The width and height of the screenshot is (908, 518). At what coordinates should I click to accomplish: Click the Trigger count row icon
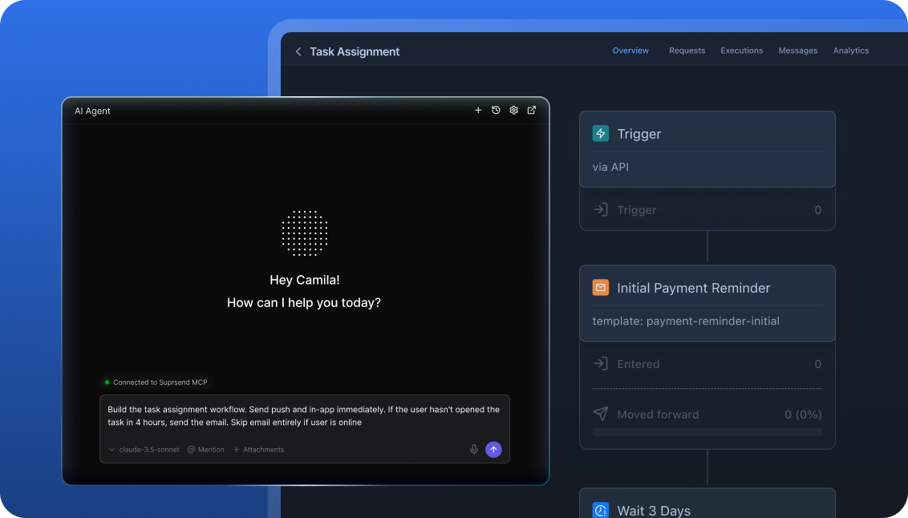(601, 209)
